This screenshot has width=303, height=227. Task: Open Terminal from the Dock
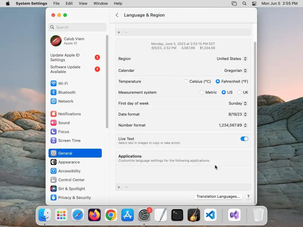click(x=177, y=215)
